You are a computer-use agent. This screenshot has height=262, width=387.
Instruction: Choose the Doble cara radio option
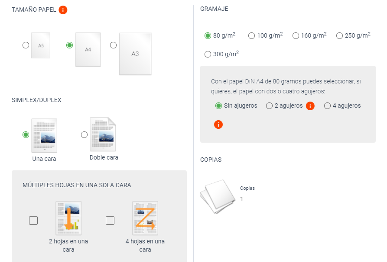coord(85,135)
